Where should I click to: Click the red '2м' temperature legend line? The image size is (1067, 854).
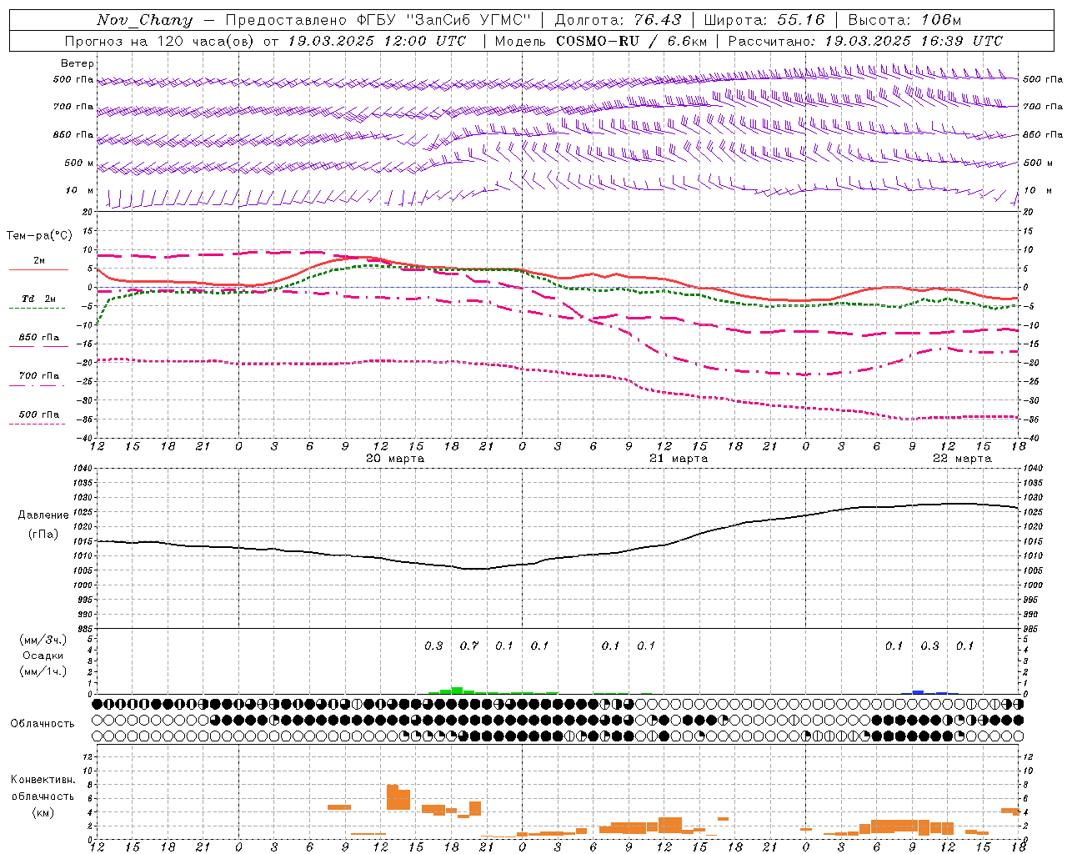point(38,270)
